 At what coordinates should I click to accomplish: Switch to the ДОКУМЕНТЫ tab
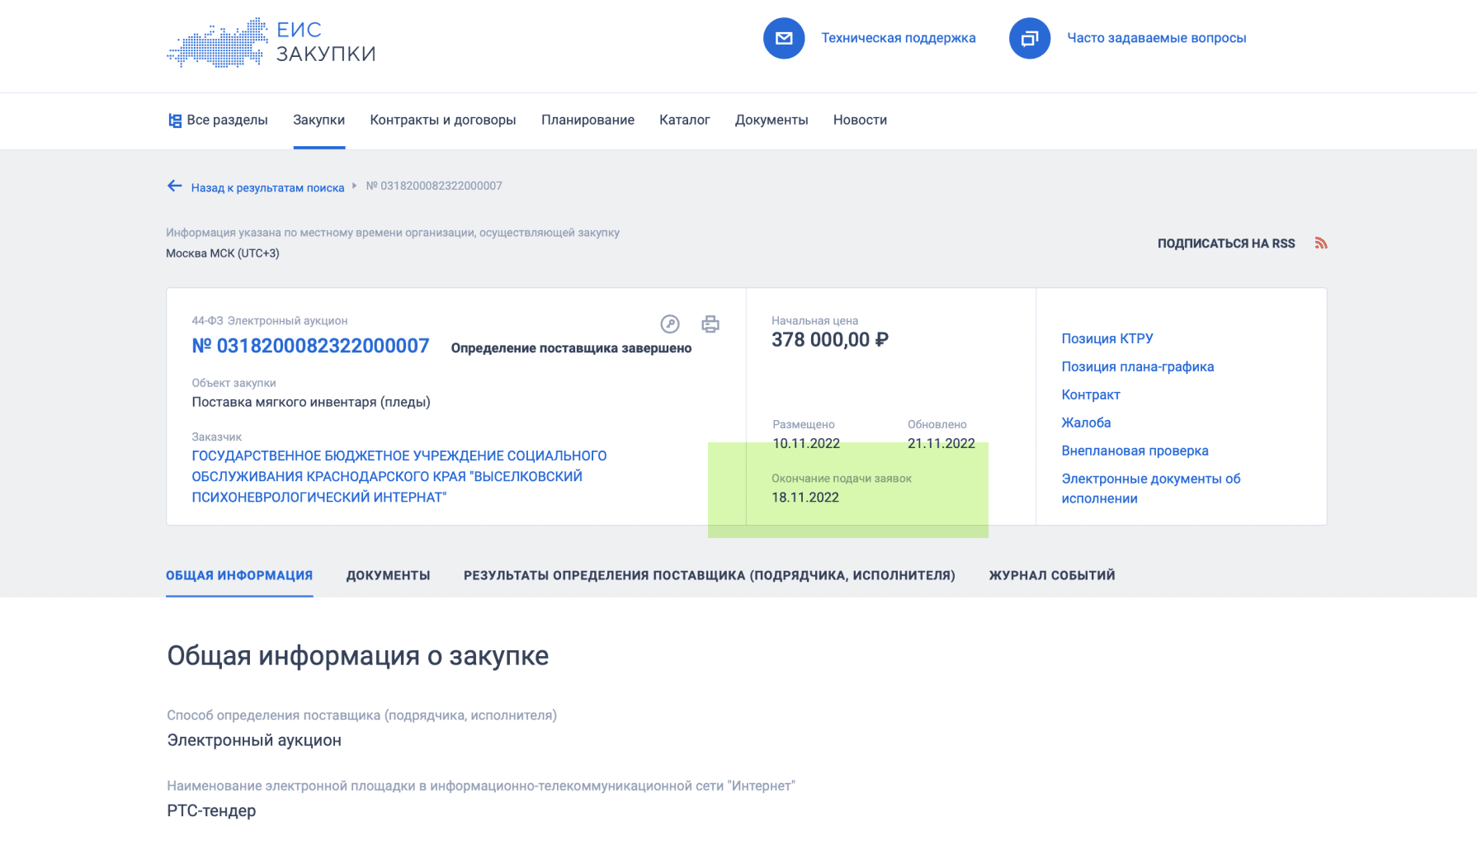point(388,576)
